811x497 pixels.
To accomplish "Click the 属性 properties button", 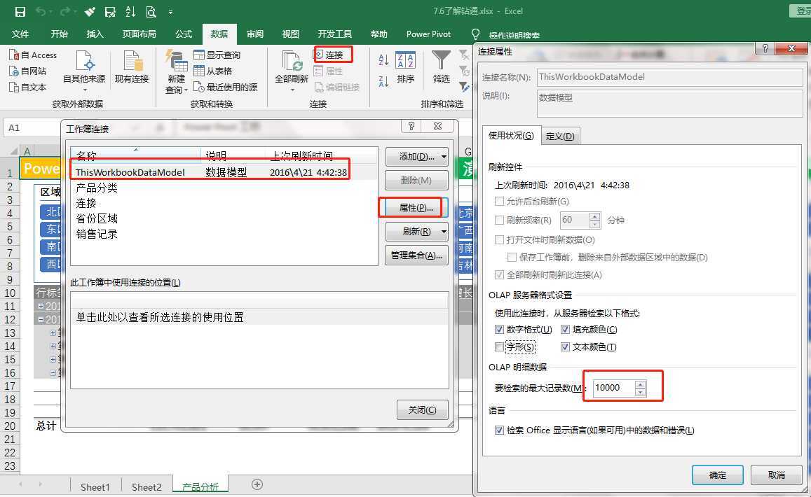I will pos(416,208).
